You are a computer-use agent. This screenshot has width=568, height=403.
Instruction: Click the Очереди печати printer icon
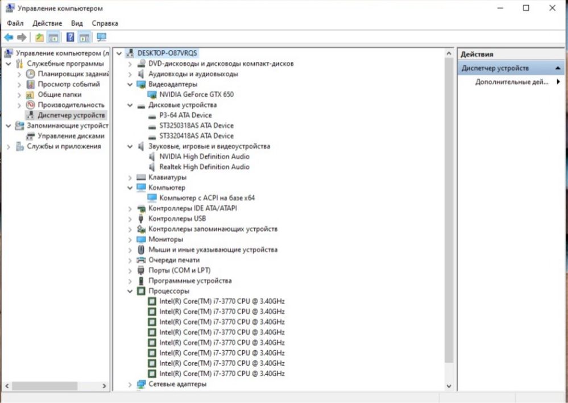coord(141,260)
